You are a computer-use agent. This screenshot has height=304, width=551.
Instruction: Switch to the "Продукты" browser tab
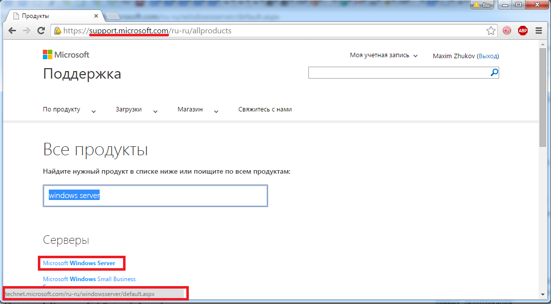coord(55,16)
